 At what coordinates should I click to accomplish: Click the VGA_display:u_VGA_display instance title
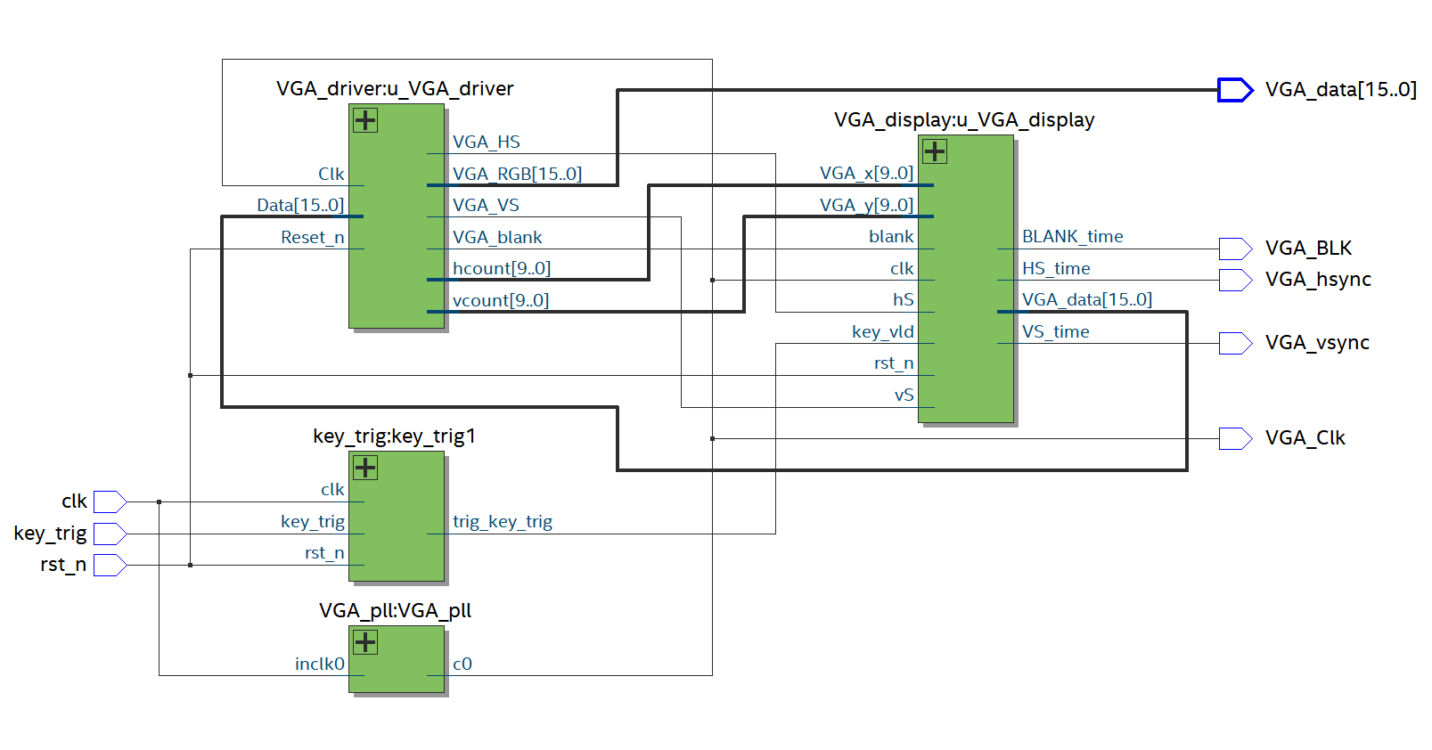(x=964, y=119)
